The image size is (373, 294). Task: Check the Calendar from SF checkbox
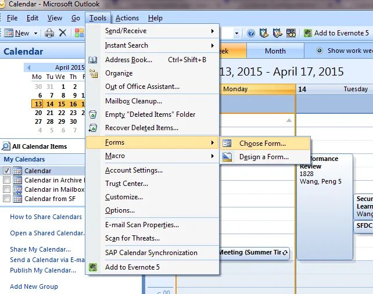coord(6,198)
